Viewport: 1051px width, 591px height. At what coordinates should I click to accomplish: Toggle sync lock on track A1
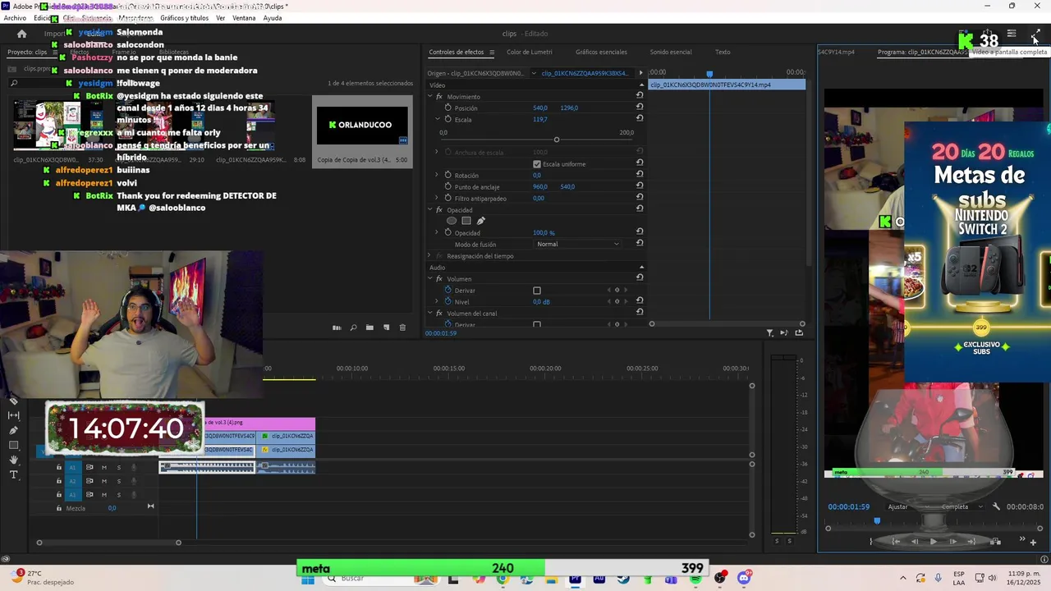tap(89, 467)
